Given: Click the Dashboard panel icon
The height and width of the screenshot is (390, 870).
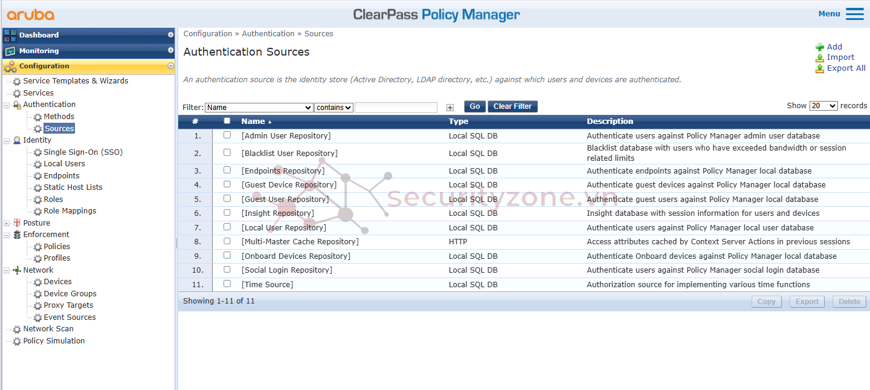Looking at the screenshot, I should [10, 35].
